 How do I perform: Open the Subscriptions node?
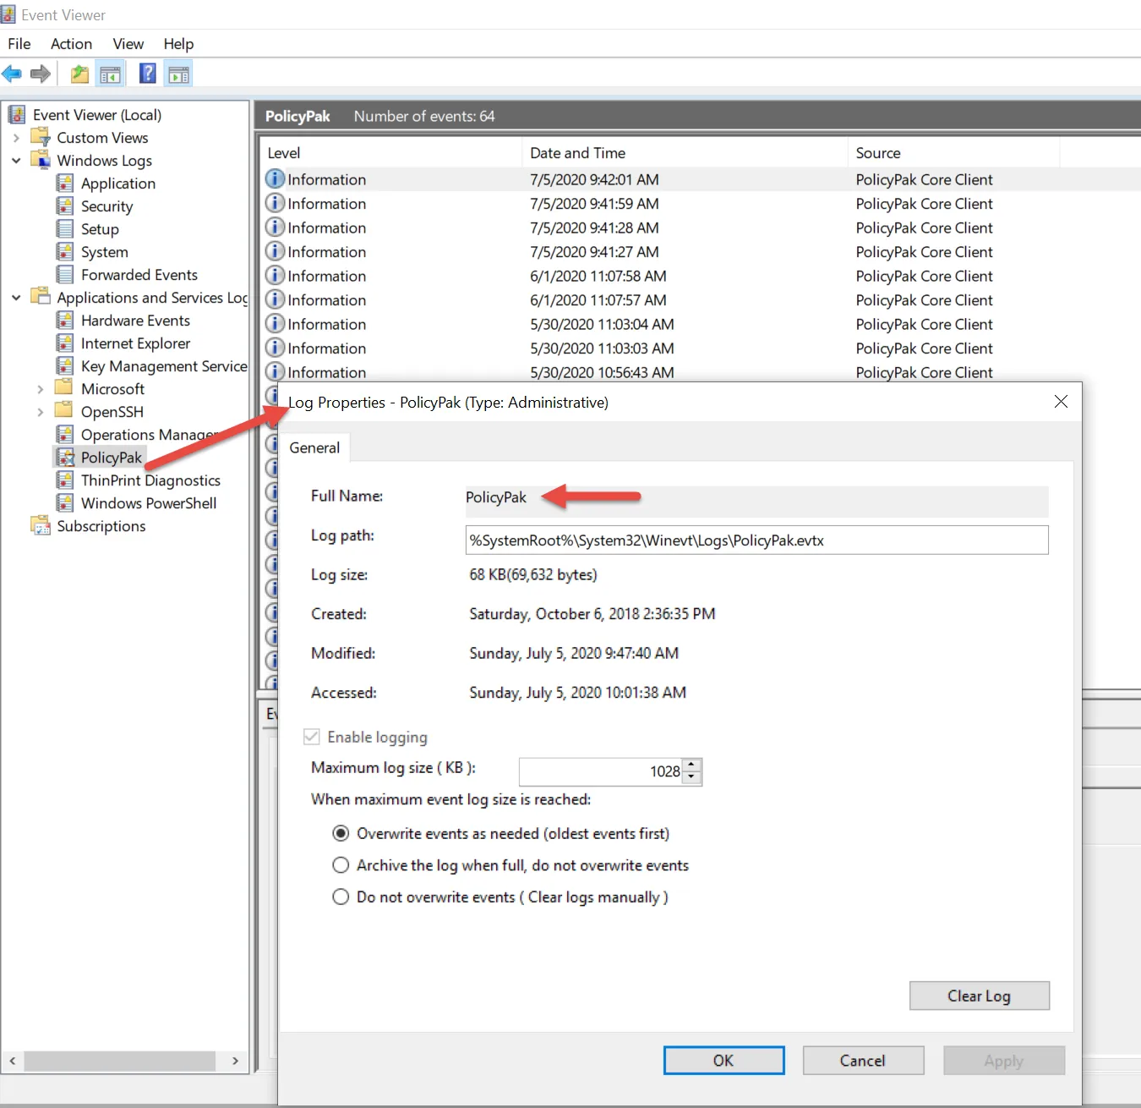coord(101,526)
